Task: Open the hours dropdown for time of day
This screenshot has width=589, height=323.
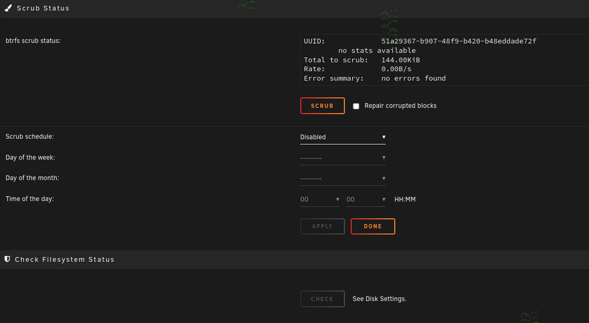Action: (320, 199)
